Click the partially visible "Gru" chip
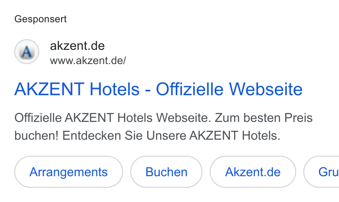The image size is (339, 202). point(322,172)
